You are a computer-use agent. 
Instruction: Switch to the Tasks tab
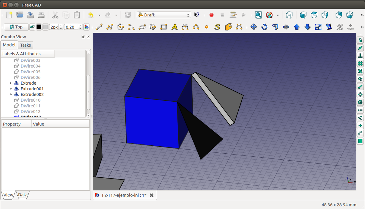point(26,45)
